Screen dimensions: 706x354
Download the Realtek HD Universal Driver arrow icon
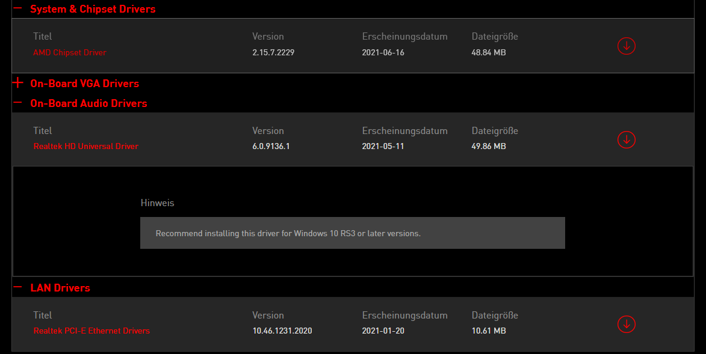coord(627,140)
